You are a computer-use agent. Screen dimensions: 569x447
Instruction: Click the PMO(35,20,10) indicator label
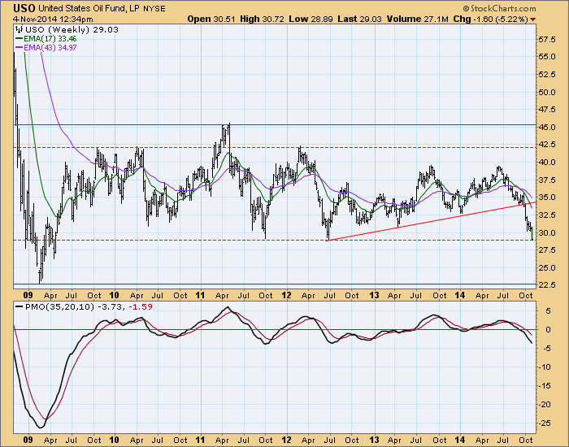pyautogui.click(x=59, y=307)
